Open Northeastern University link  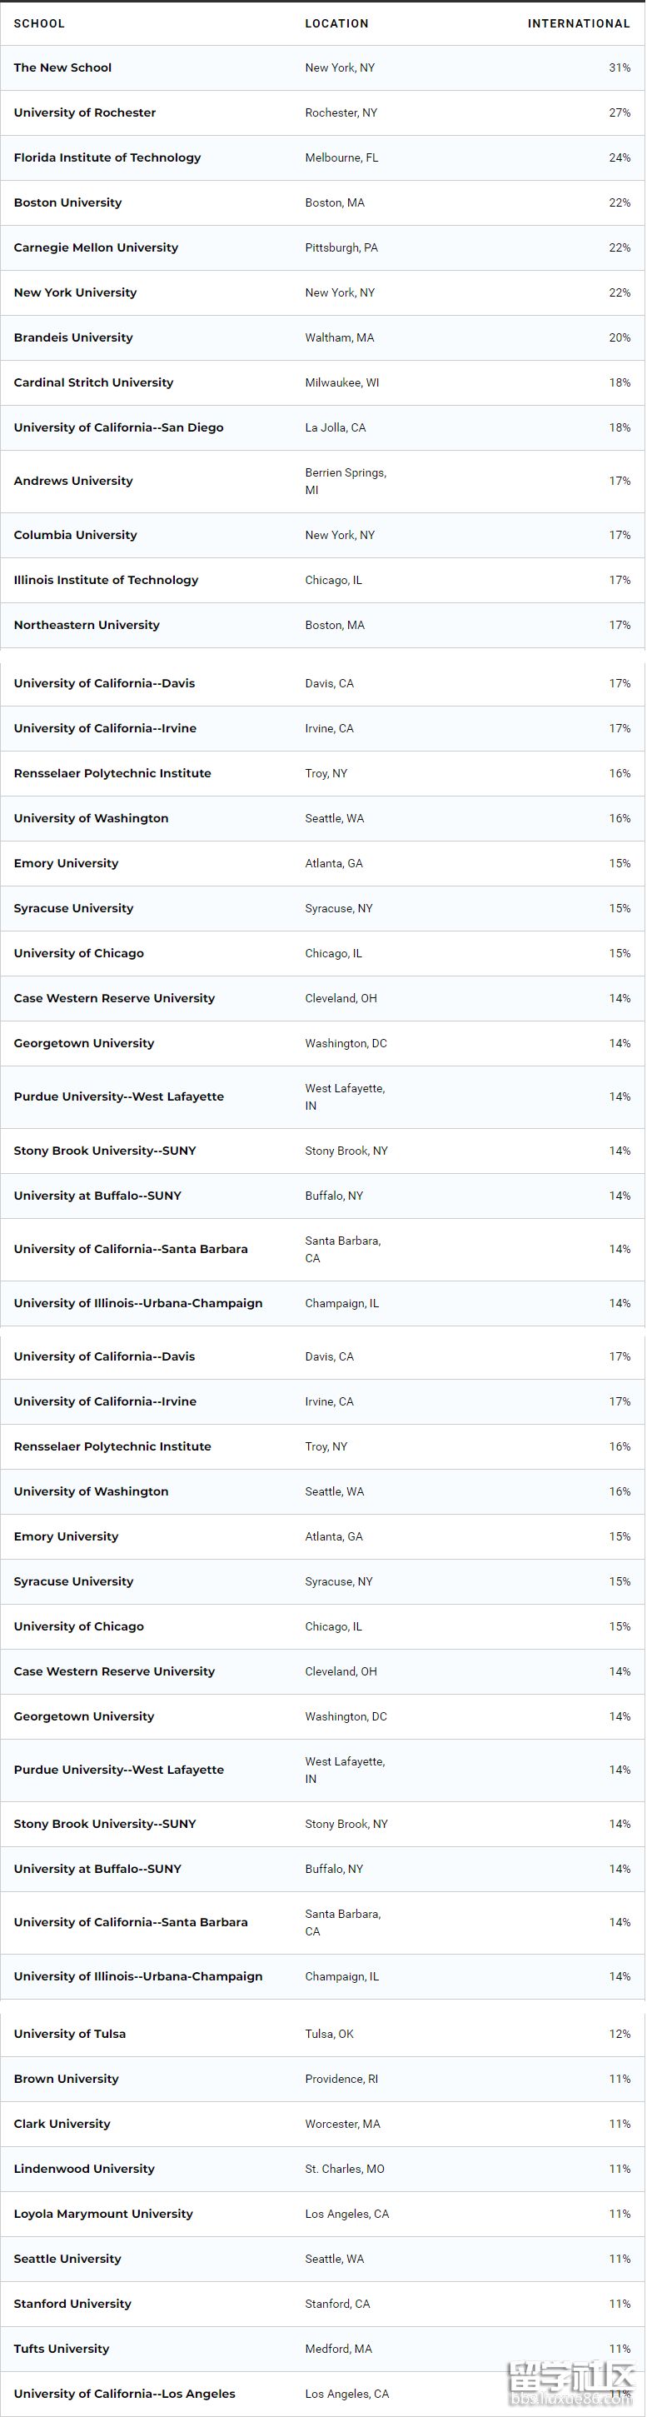pos(87,625)
